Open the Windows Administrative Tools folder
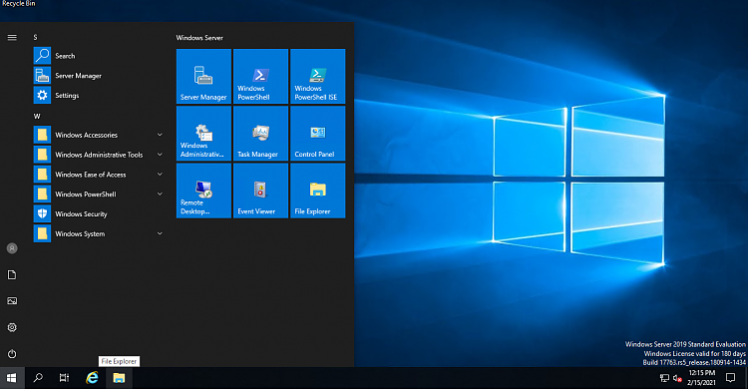The image size is (748, 390). (99, 155)
